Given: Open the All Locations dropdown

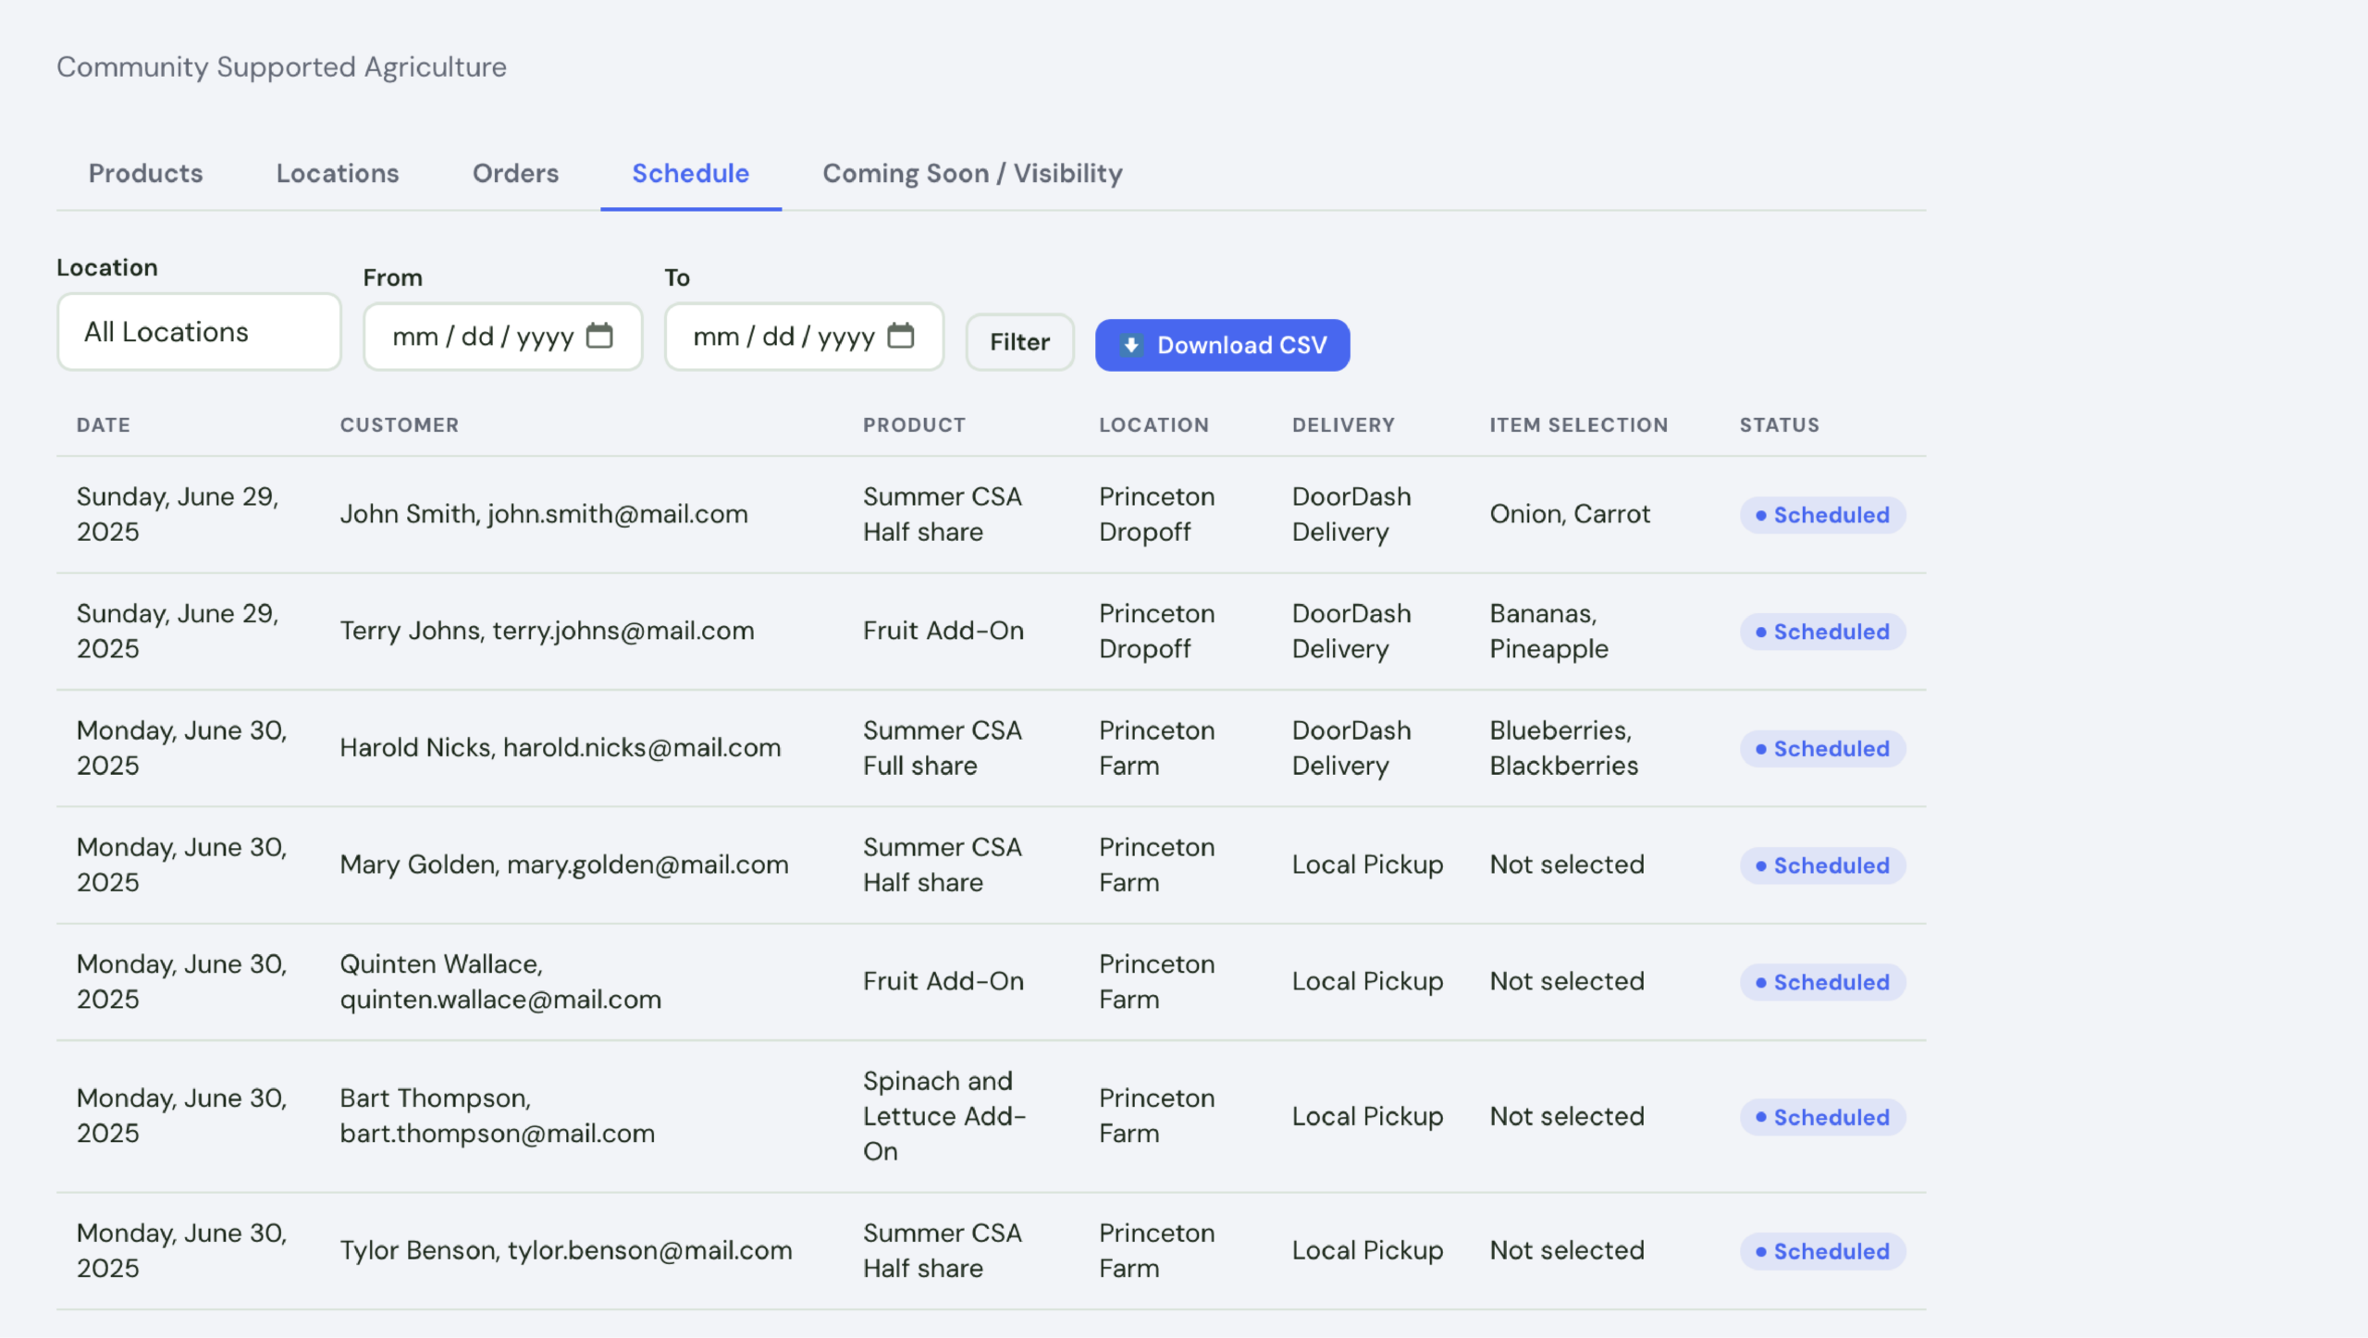Looking at the screenshot, I should (198, 331).
